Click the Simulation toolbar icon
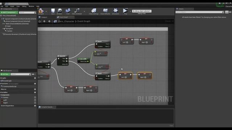232x130 pixels. coord(115,10)
